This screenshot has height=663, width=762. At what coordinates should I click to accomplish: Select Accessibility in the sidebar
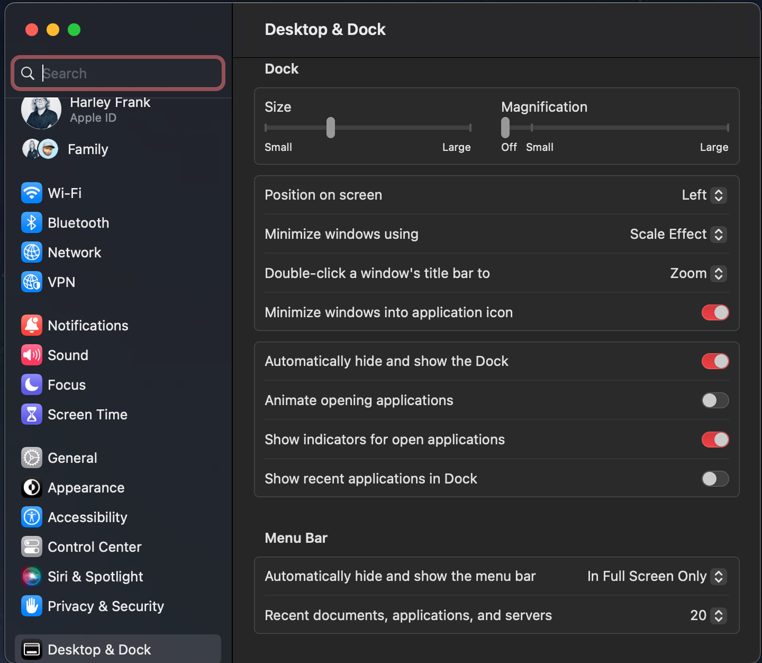[87, 517]
